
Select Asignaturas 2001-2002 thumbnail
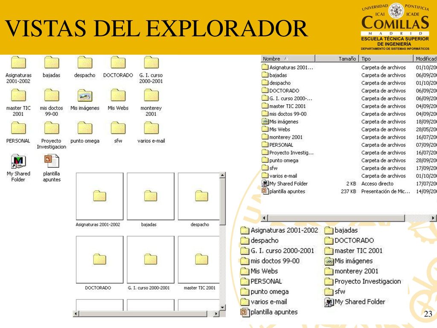[x=99, y=196]
